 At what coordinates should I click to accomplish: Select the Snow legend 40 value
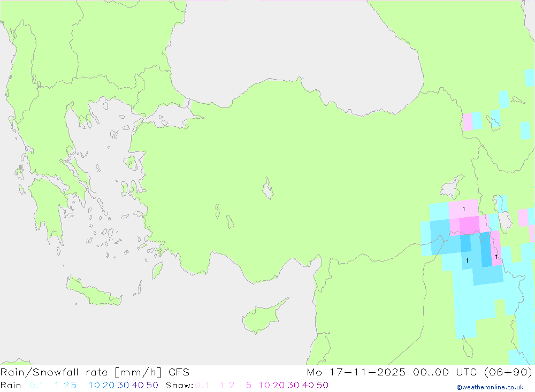308,385
